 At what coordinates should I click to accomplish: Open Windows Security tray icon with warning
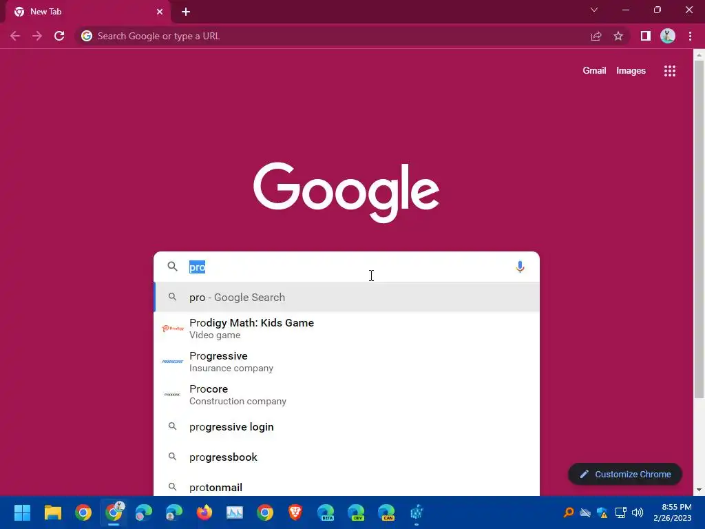click(x=602, y=512)
